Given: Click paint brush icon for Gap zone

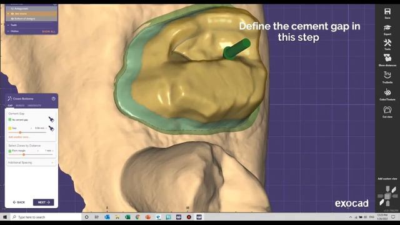Looking at the screenshot, I should 51,128.
